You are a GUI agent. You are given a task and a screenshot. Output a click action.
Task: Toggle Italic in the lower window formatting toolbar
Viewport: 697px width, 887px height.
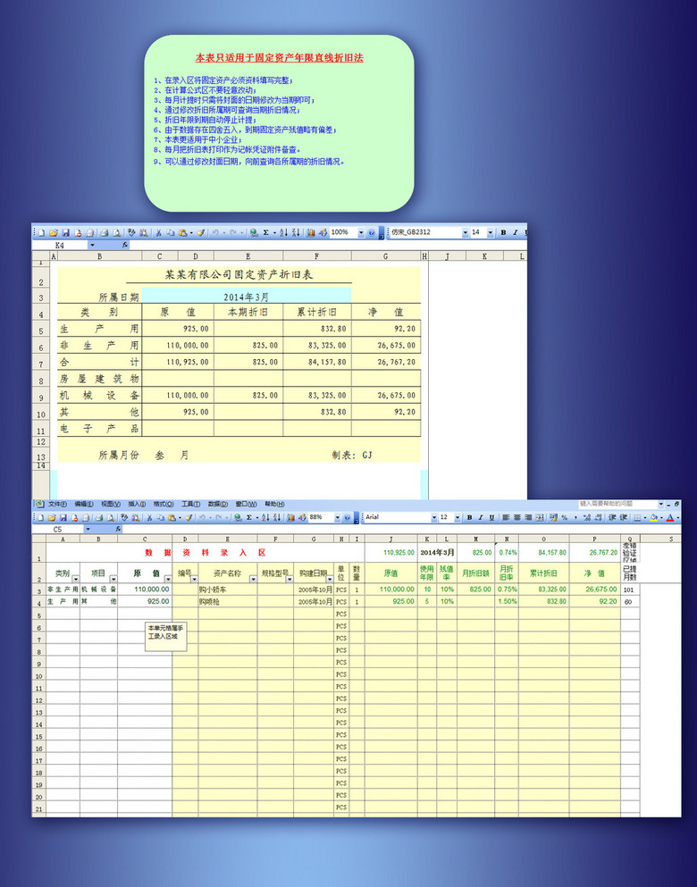point(480,517)
